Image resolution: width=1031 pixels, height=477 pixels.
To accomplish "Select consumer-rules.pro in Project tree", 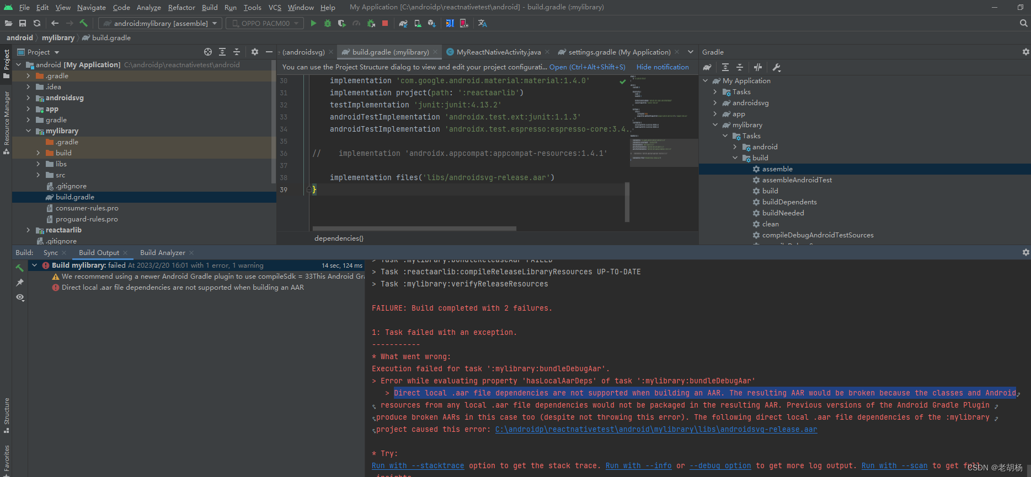I will (x=87, y=208).
